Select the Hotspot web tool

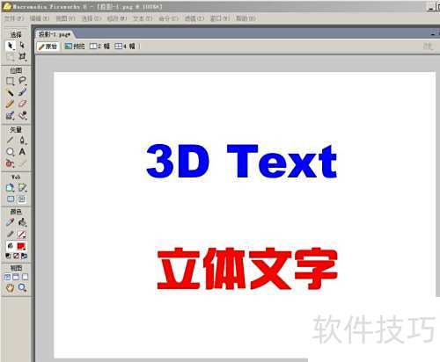coord(10,188)
